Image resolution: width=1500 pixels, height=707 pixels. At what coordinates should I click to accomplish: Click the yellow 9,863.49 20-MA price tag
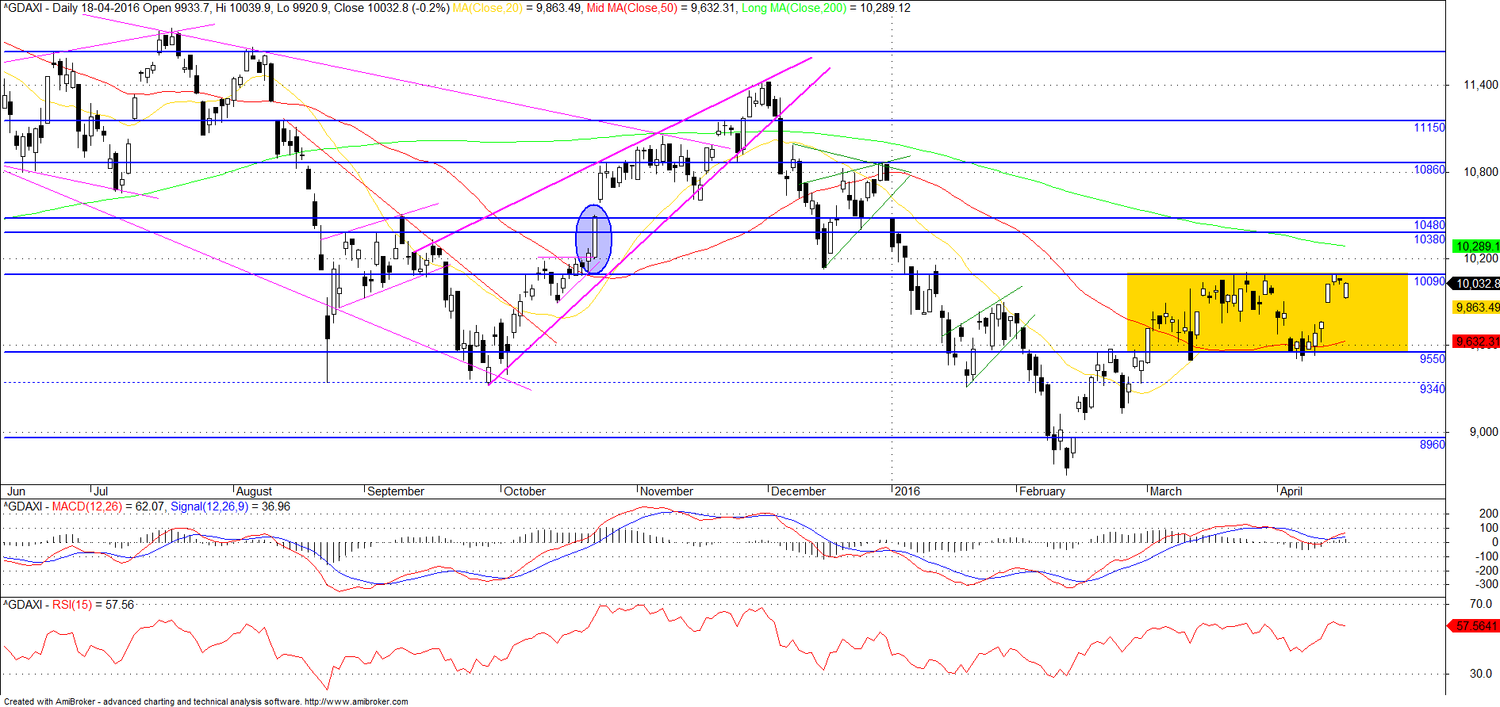[1476, 308]
